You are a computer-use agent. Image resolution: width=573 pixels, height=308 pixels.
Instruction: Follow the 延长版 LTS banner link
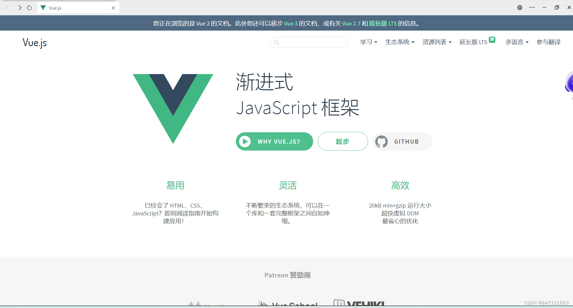[x=383, y=23]
